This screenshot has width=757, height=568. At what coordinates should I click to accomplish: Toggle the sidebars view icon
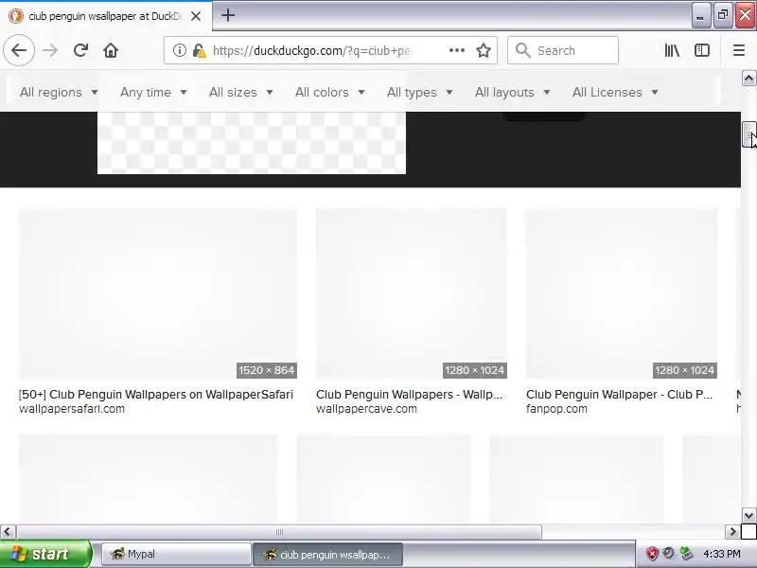(x=702, y=50)
